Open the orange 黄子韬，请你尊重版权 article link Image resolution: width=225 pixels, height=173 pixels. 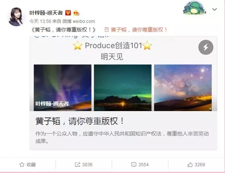(x=139, y=30)
